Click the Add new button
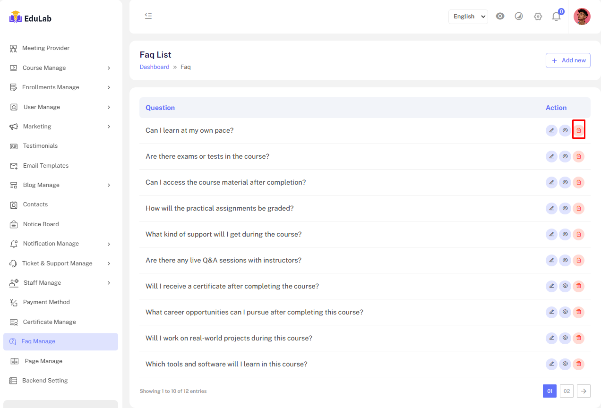 568,60
